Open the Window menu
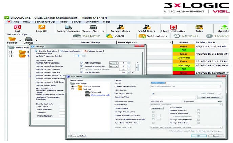Viewport: 233px width, 143px height. click(92, 22)
